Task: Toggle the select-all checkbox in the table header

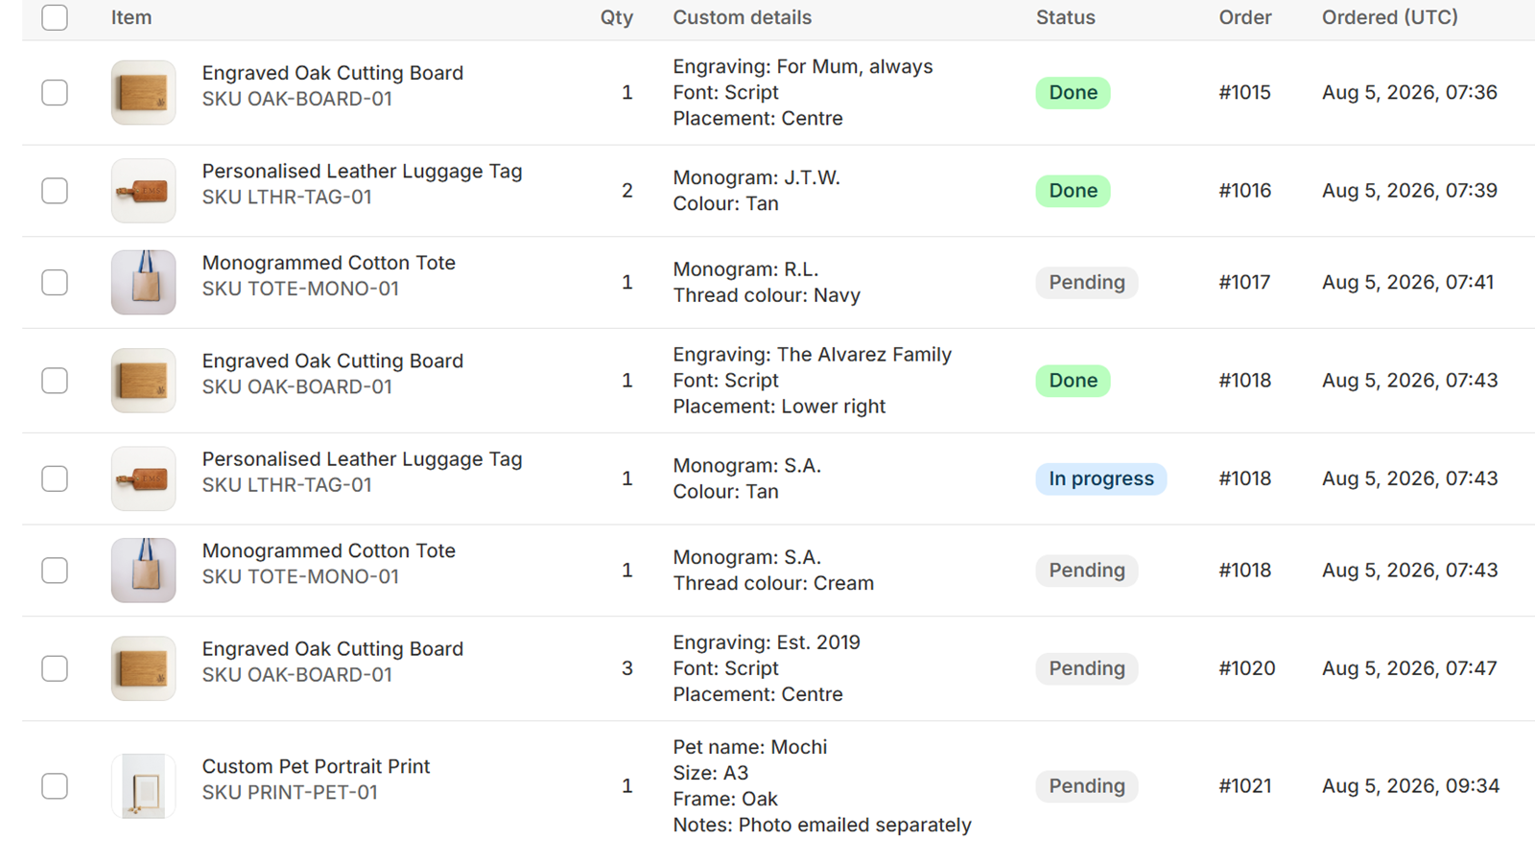Action: [x=55, y=17]
